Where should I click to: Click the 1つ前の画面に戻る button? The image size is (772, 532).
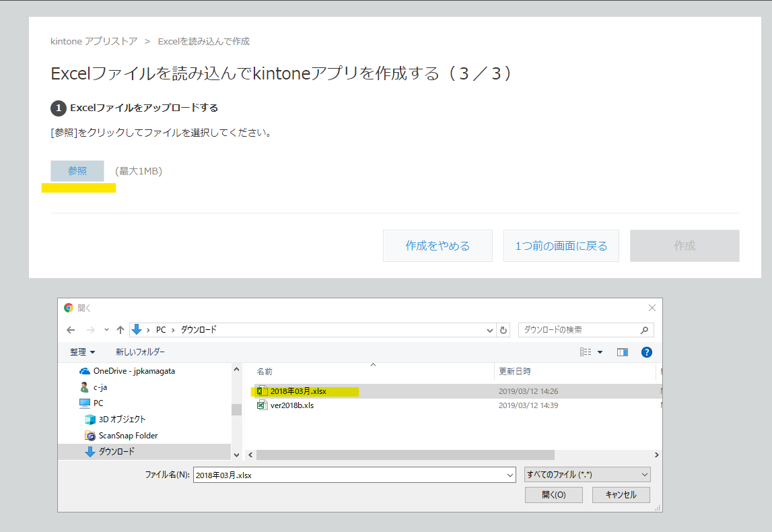point(561,246)
